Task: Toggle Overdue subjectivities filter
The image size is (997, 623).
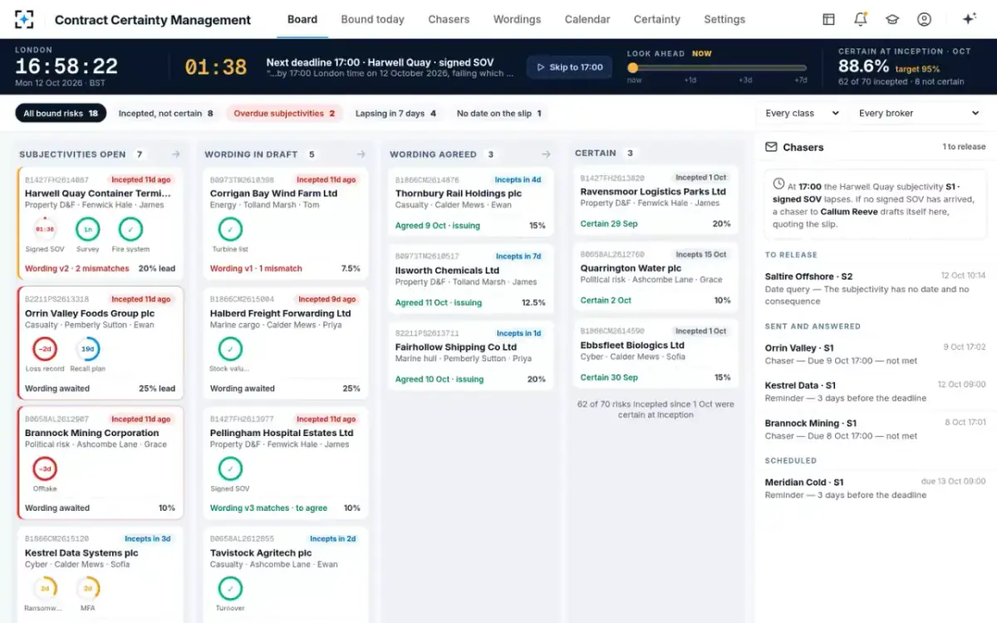Action: [x=284, y=114]
